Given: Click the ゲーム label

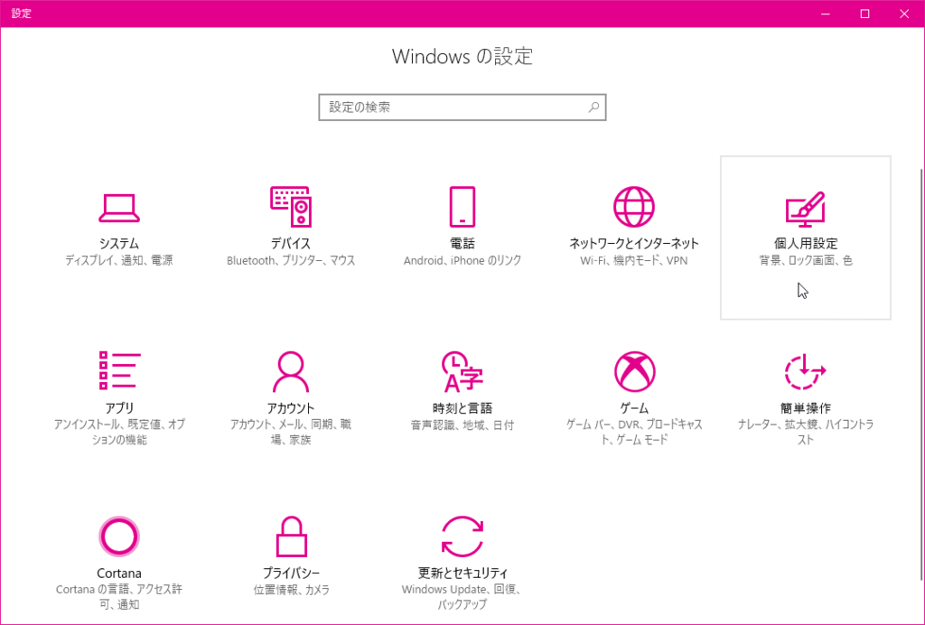Looking at the screenshot, I should coord(634,408).
